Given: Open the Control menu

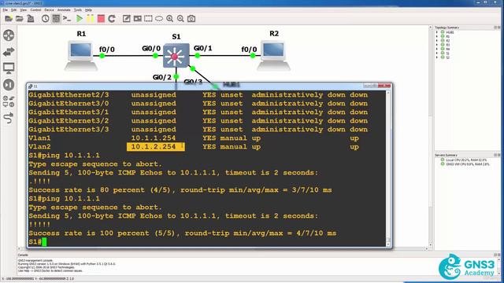Looking at the screenshot, I should point(35,10).
